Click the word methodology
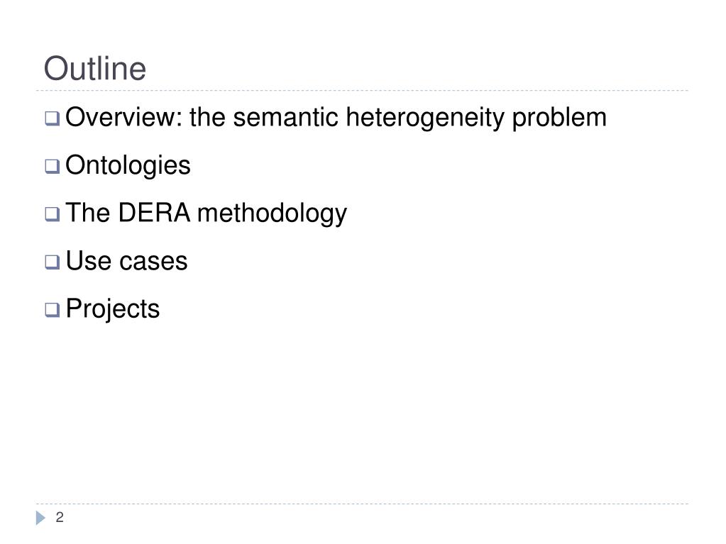This screenshot has height=544, width=726. pyautogui.click(x=273, y=214)
